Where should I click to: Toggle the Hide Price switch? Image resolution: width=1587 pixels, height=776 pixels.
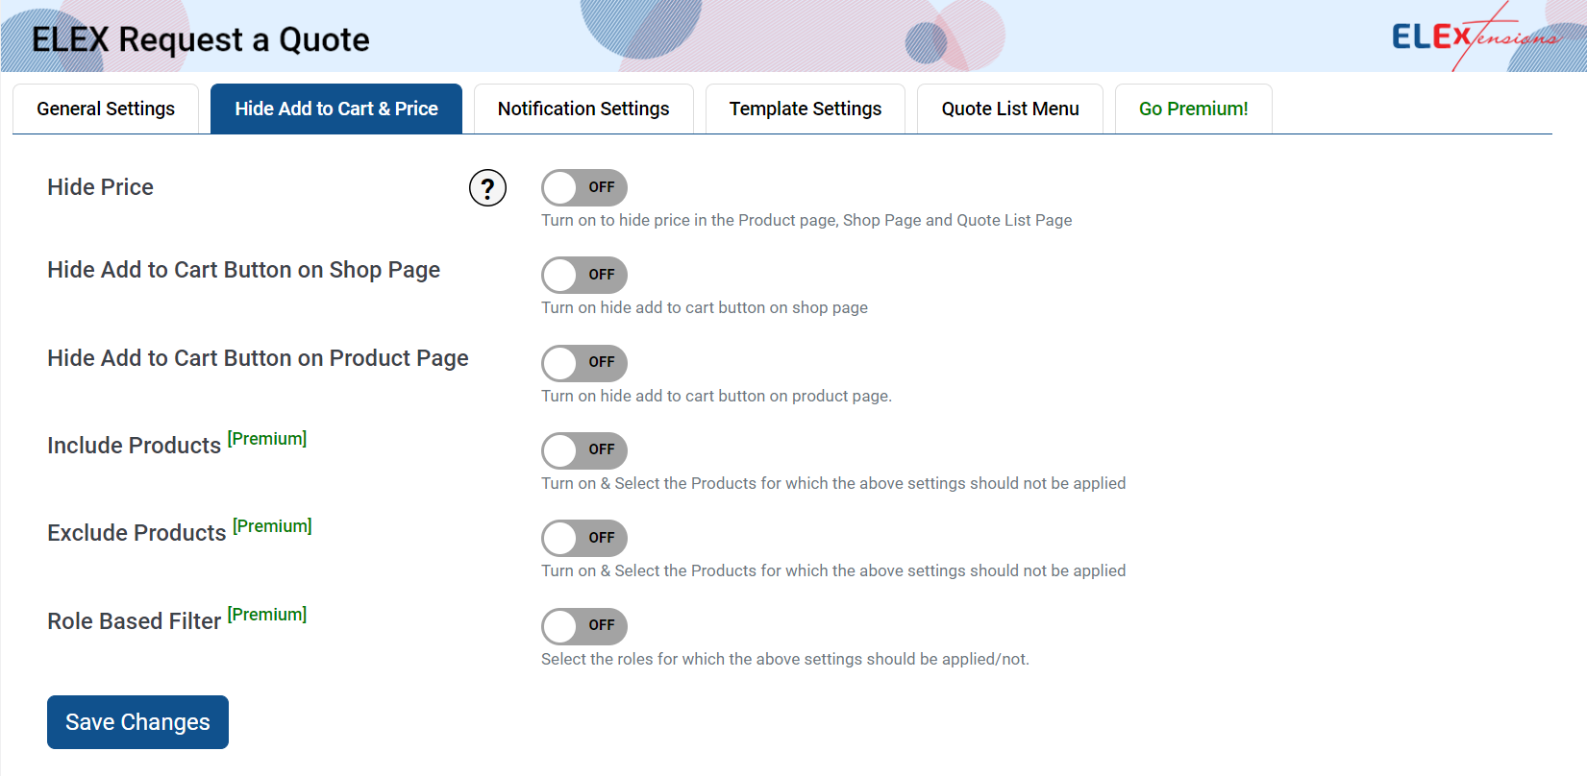click(584, 188)
